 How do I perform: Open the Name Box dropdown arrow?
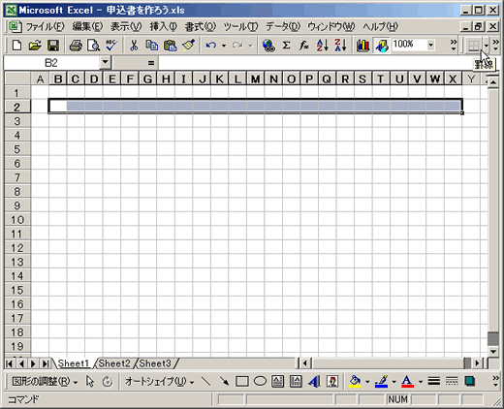pyautogui.click(x=105, y=62)
